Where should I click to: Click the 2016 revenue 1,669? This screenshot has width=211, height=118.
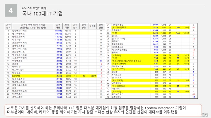point(59,97)
